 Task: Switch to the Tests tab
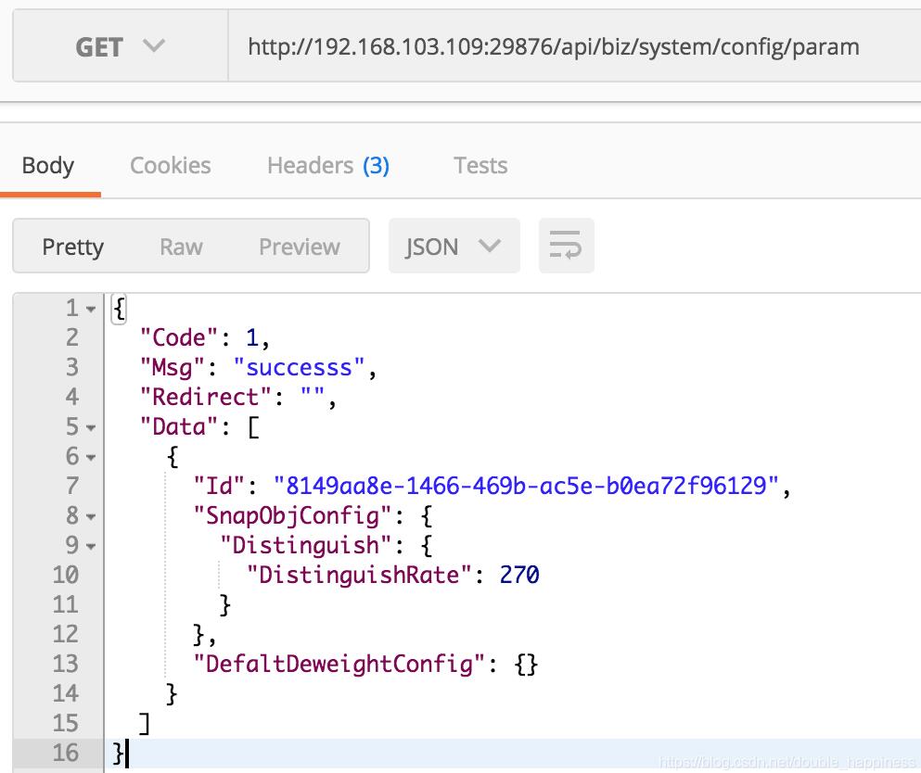coord(480,165)
